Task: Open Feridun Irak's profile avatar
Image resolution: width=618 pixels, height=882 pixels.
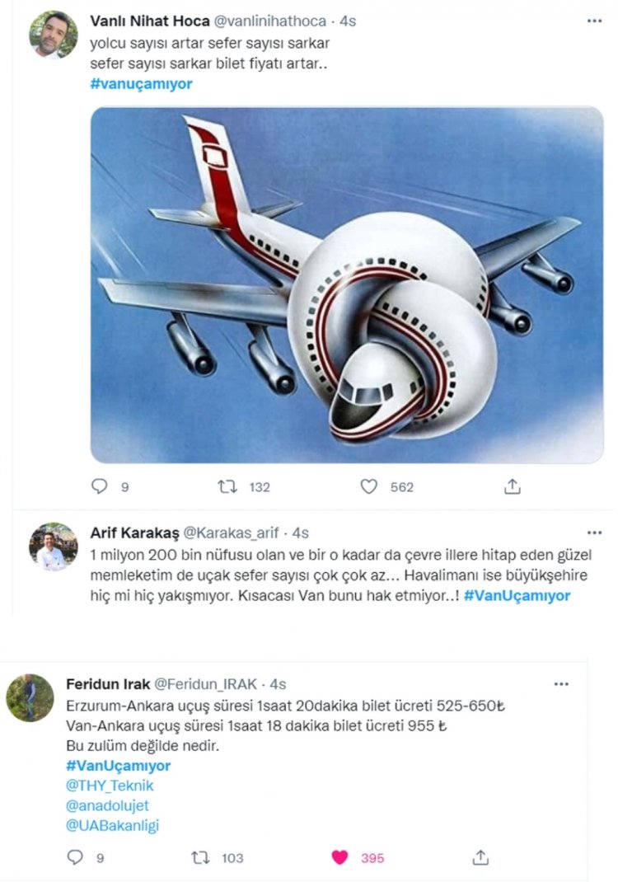Action: pyautogui.click(x=30, y=697)
